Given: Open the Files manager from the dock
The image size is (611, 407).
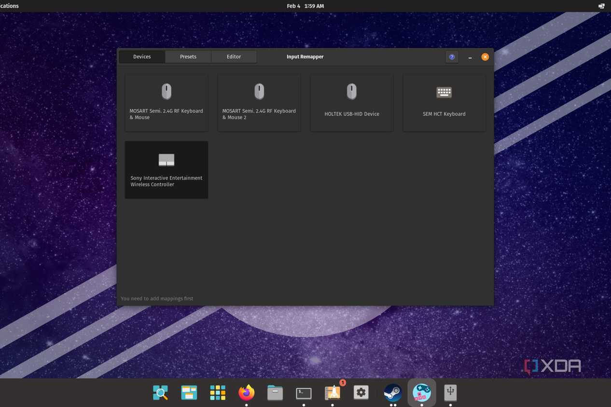Looking at the screenshot, I should [x=275, y=393].
